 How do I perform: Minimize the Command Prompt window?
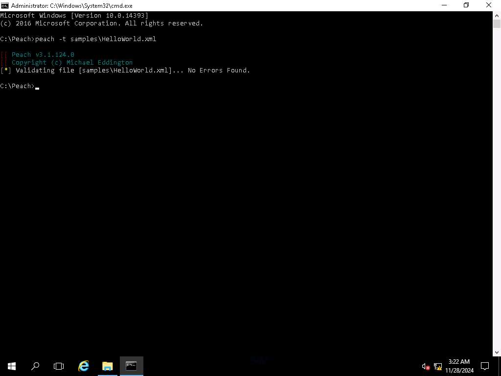(x=444, y=5)
